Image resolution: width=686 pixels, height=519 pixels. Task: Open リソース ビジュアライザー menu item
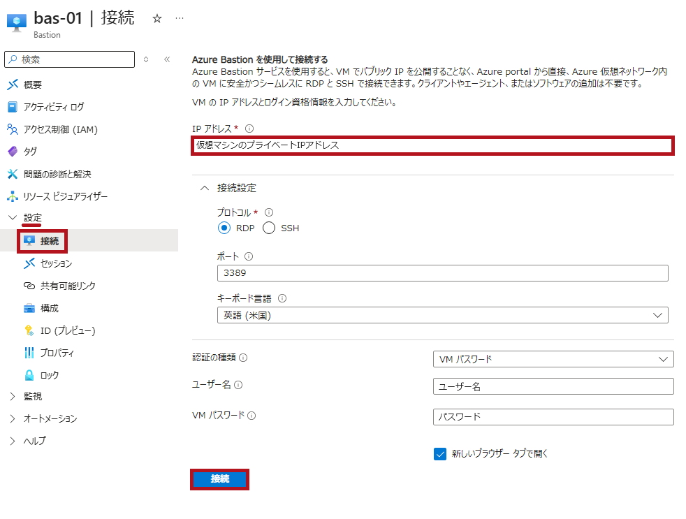pos(66,196)
